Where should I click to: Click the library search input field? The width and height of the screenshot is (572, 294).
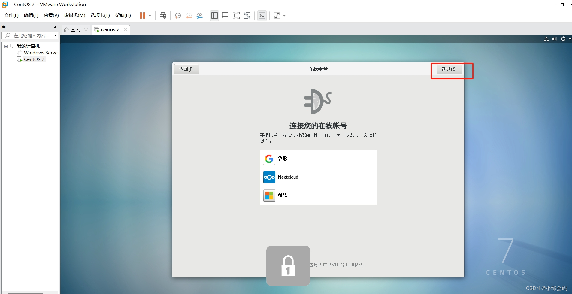29,35
